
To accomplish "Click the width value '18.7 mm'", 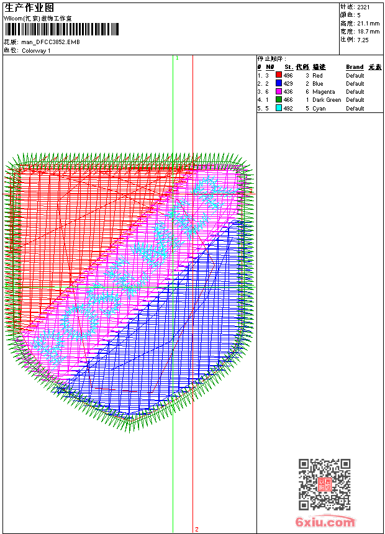I will tap(368, 32).
